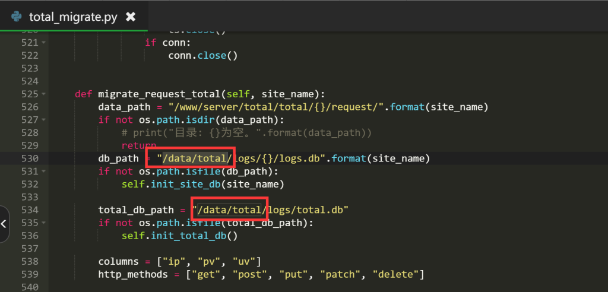Click the conn.close() statement at line 522
Viewport: 608px width, 292px height.
pyautogui.click(x=202, y=56)
